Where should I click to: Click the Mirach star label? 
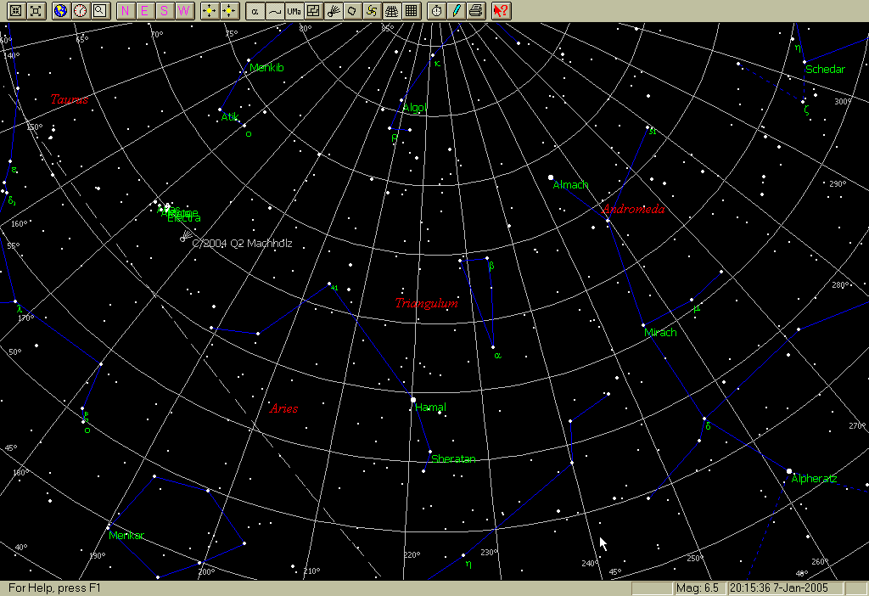(660, 332)
